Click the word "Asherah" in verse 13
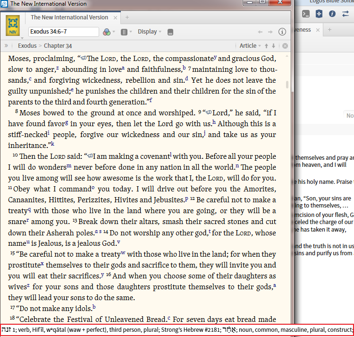The height and width of the screenshot is (337, 354). click(x=60, y=233)
